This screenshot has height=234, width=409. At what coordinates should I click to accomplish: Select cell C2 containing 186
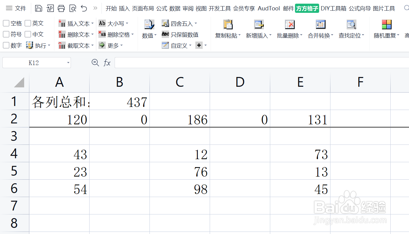pyautogui.click(x=180, y=119)
